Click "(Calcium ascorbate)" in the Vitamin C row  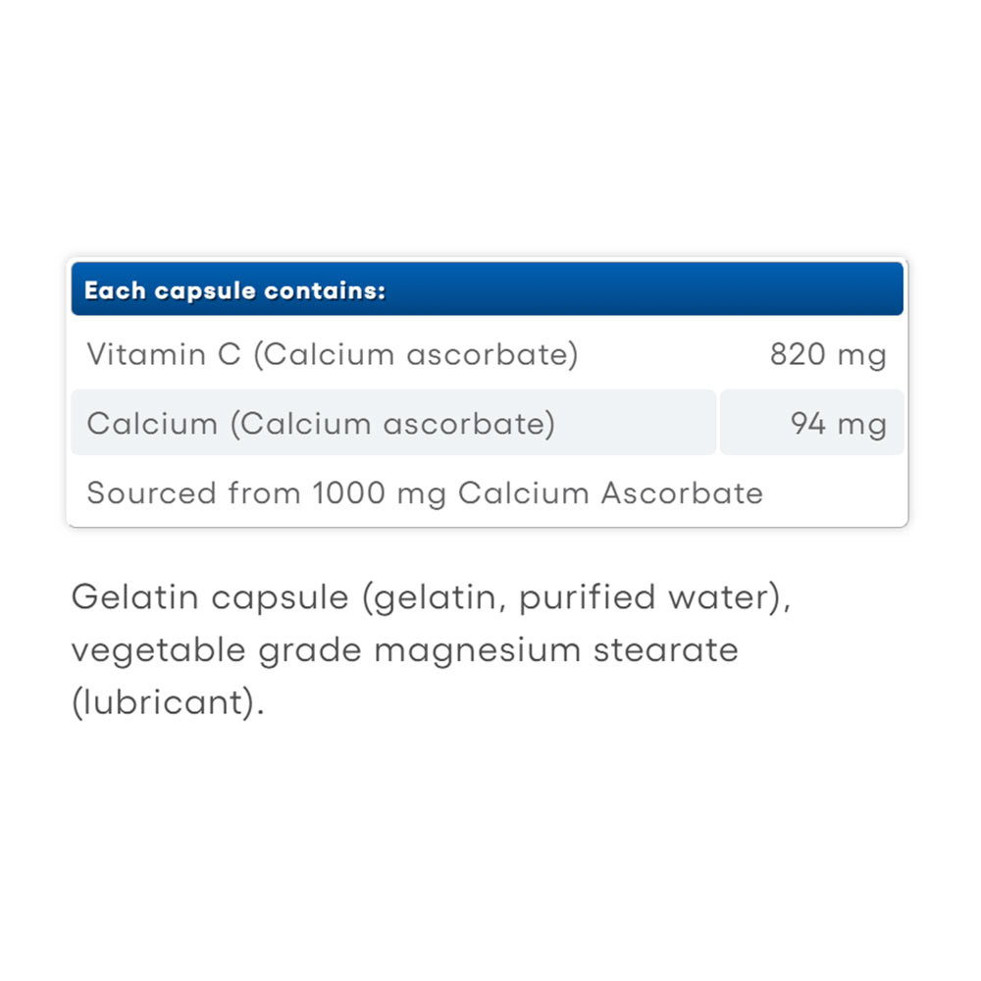tap(416, 354)
